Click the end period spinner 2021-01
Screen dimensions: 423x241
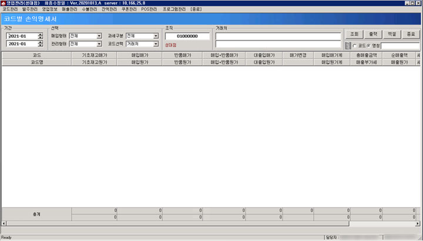[41, 43]
